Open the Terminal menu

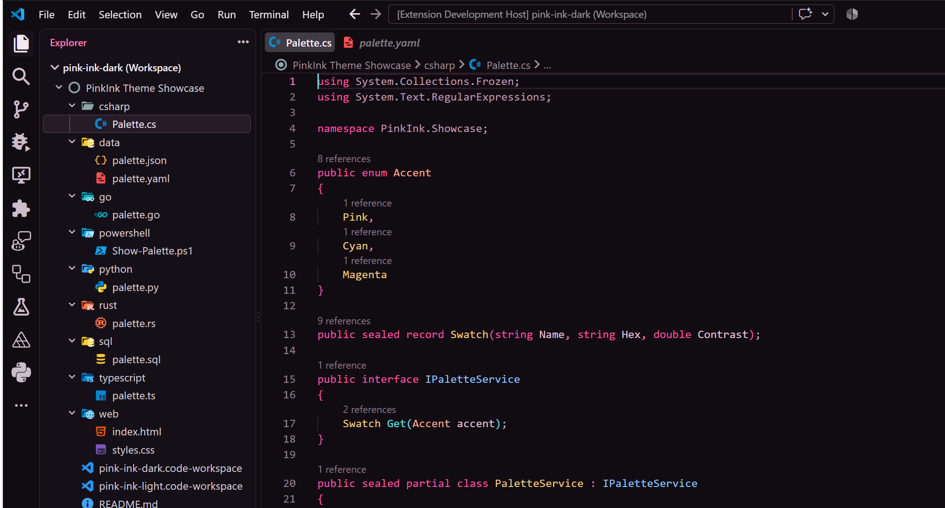pos(269,15)
